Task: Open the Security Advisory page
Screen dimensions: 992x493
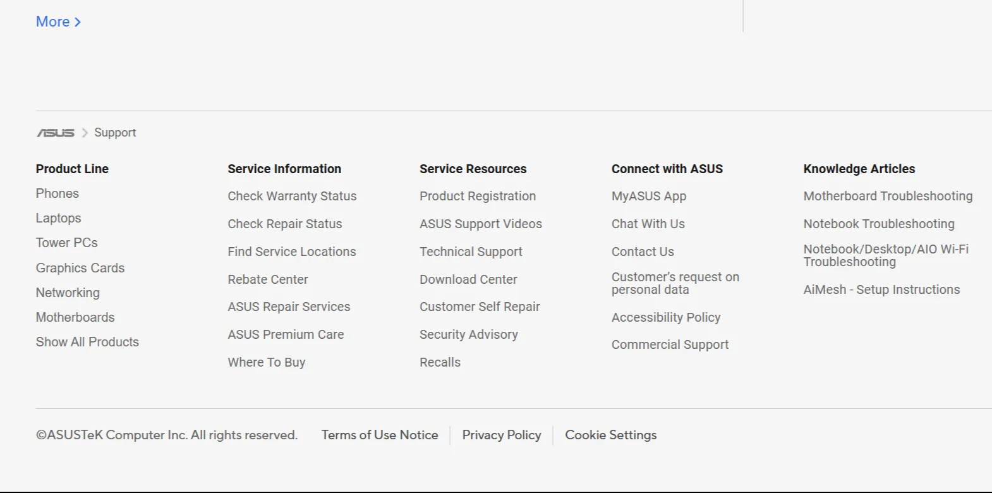Action: [x=468, y=334]
